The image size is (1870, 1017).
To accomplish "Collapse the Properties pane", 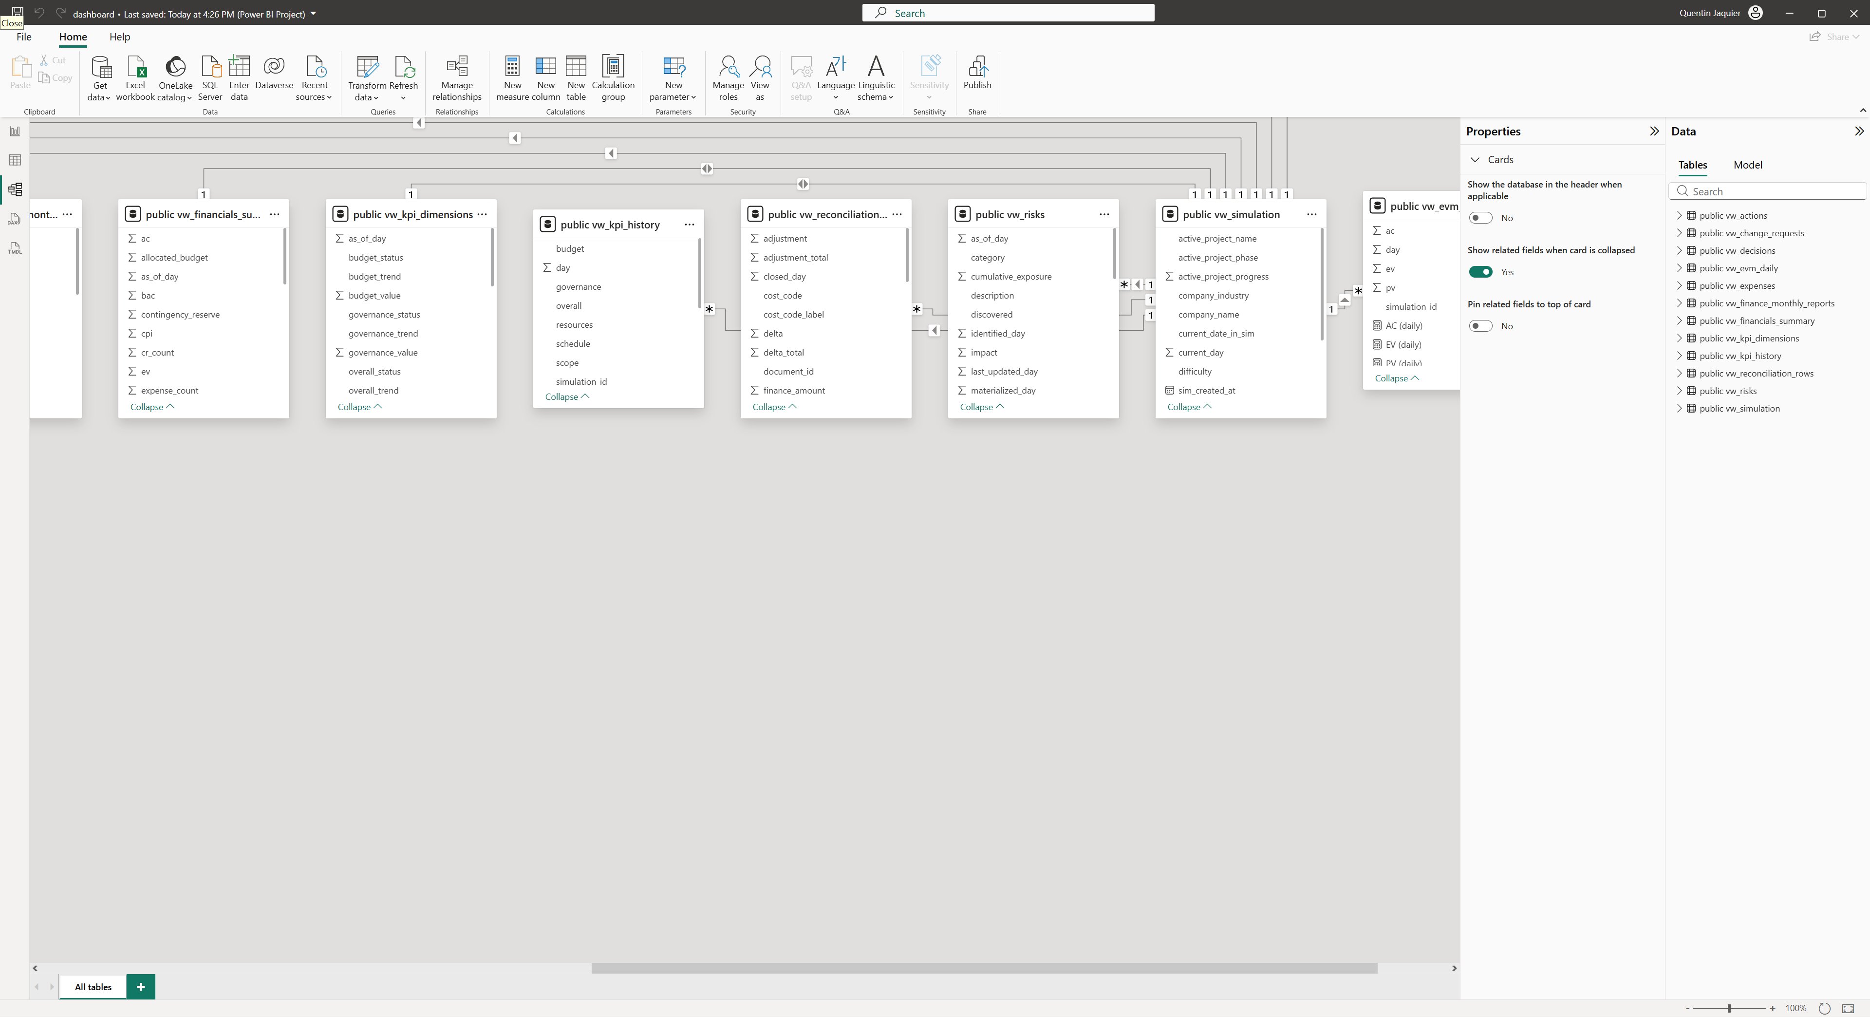I will pos(1654,132).
